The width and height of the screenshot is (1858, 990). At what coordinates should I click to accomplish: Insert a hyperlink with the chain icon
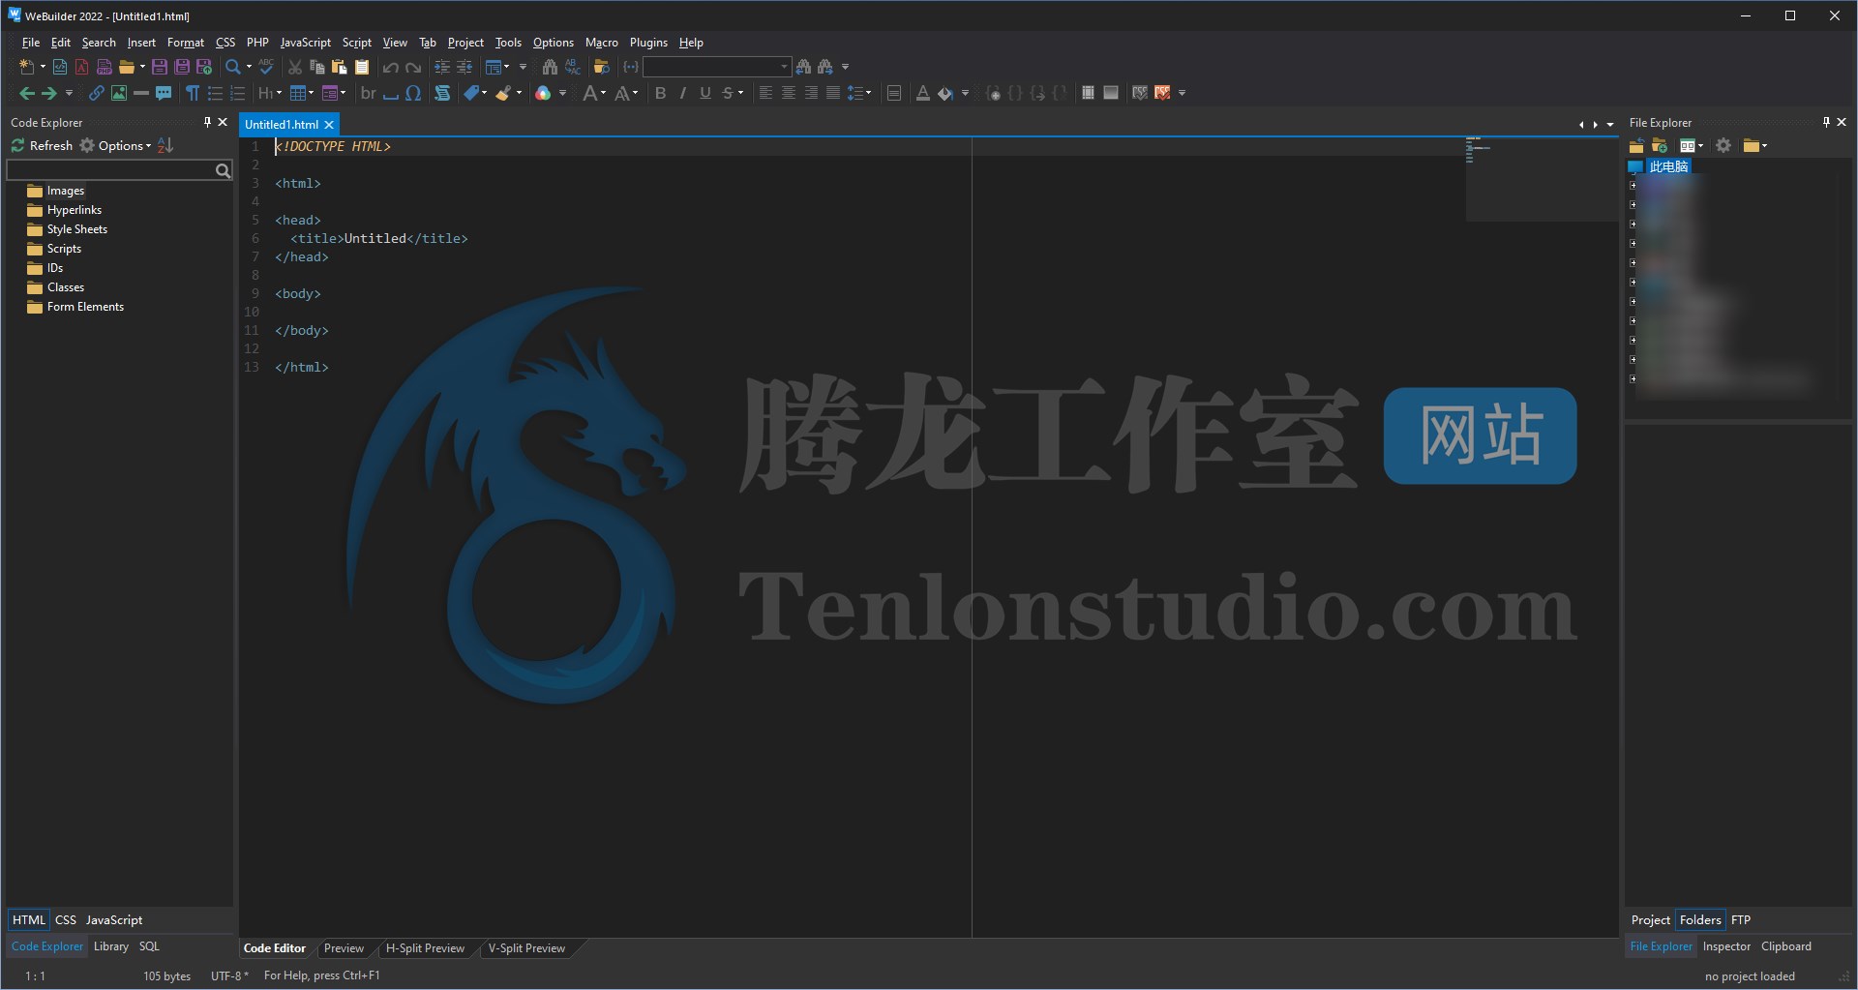click(97, 93)
